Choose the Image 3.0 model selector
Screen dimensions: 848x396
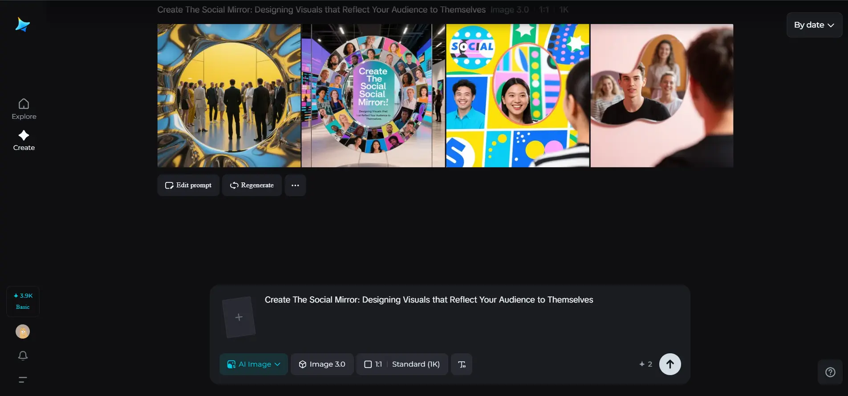[x=322, y=364]
